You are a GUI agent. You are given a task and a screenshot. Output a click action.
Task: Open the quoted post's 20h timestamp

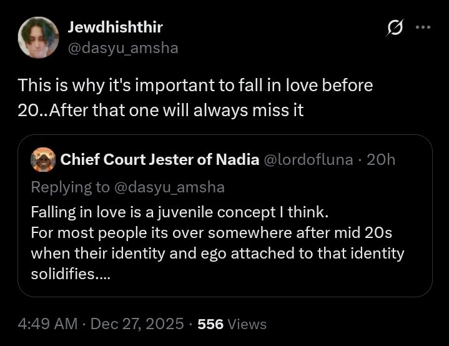click(x=381, y=160)
